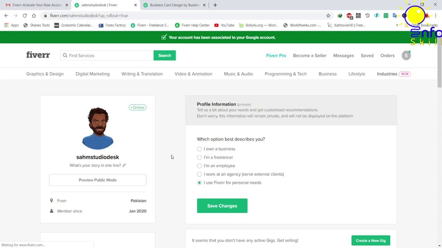The height and width of the screenshot is (248, 442).
Task: Close the sahmstudiodesk Fiverr tab
Action: coord(135,5)
